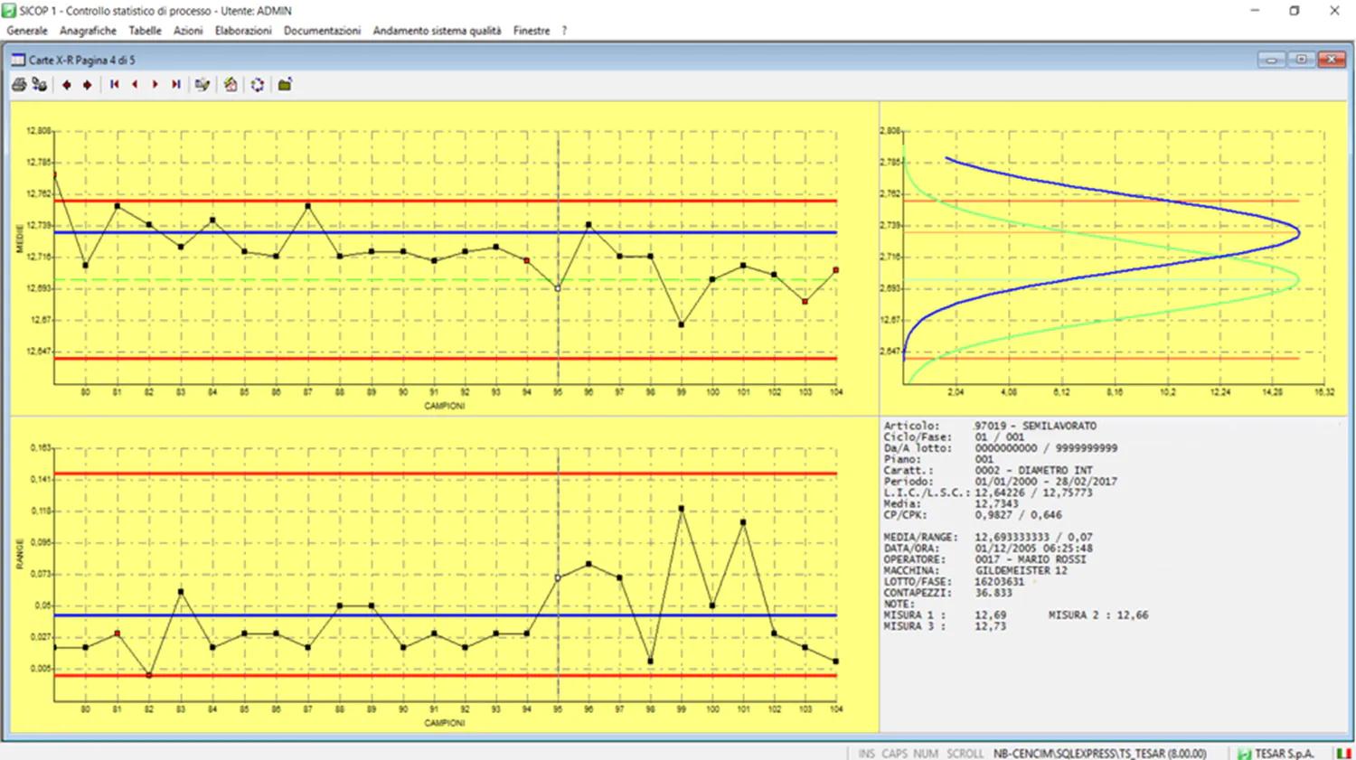Select sample 101 point on the RANGE chart

coord(743,522)
